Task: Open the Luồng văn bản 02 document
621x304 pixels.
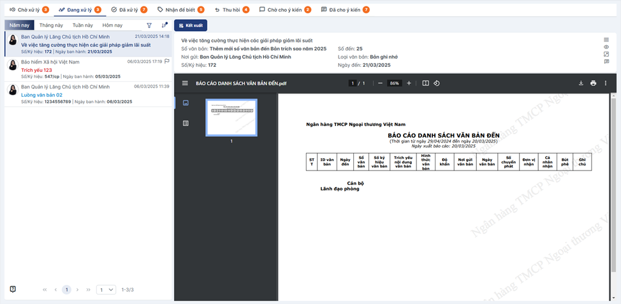Action: (89, 94)
